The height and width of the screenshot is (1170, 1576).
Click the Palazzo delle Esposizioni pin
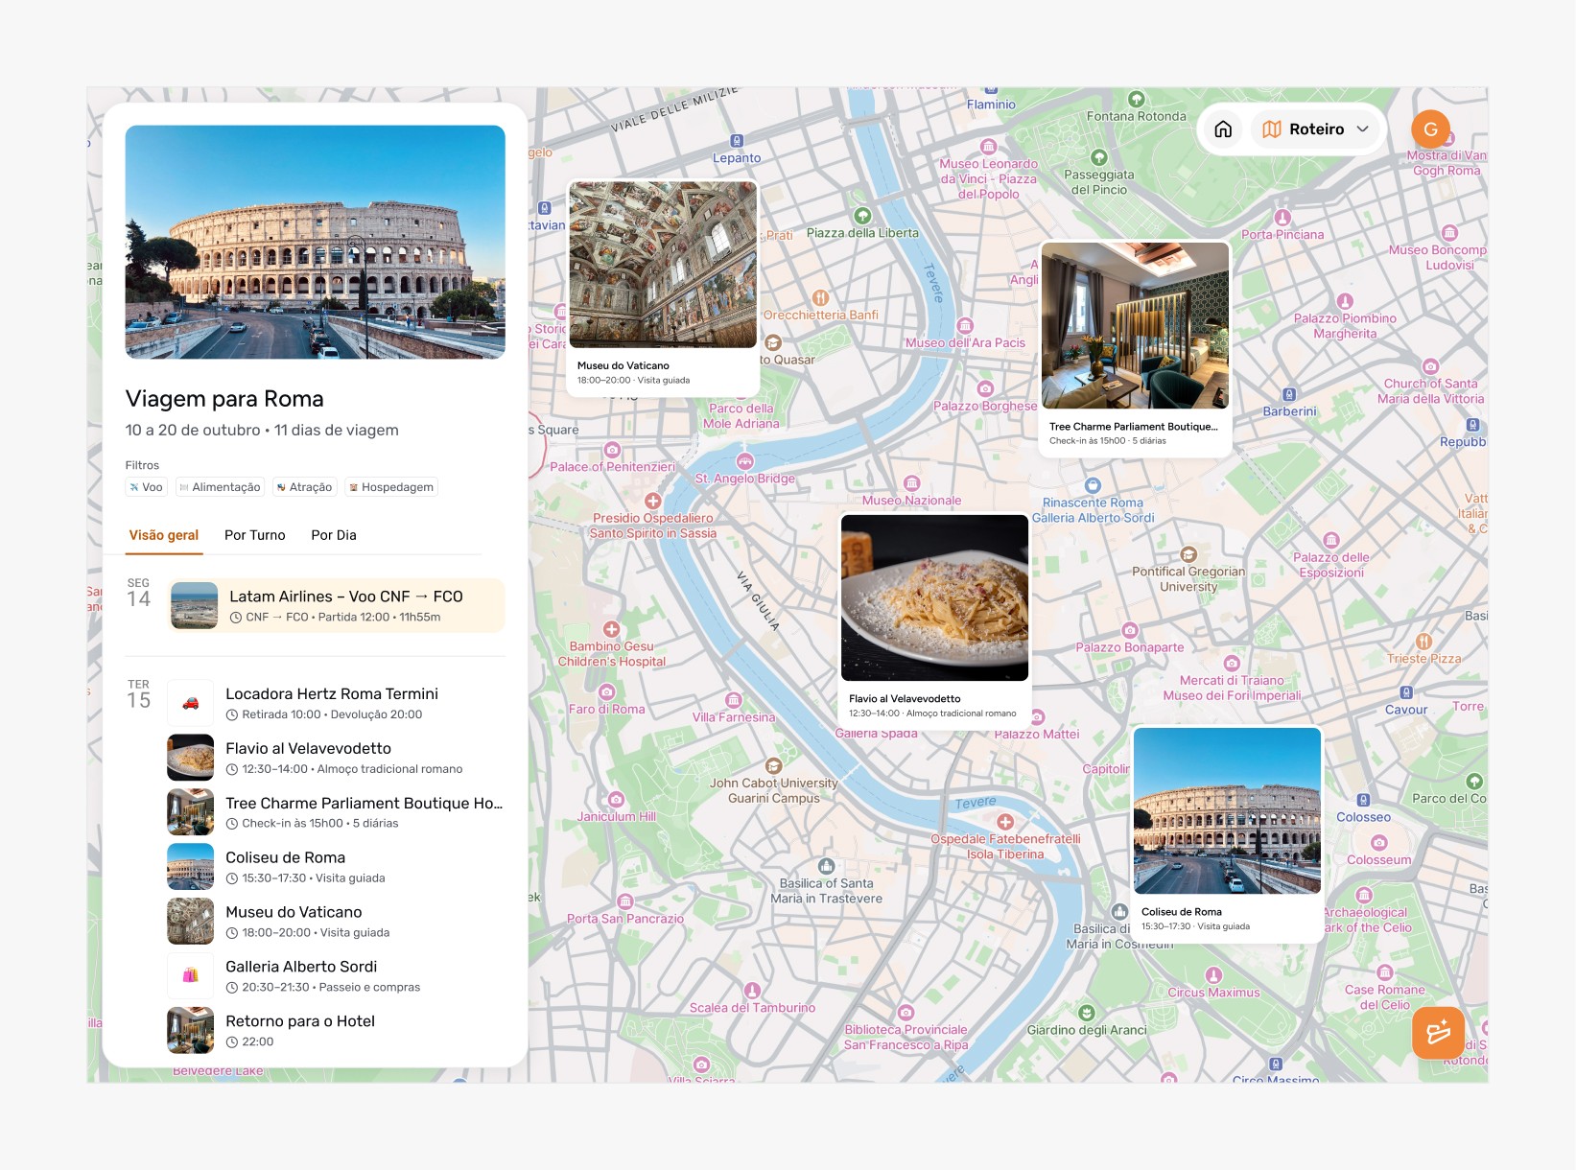1330,540
